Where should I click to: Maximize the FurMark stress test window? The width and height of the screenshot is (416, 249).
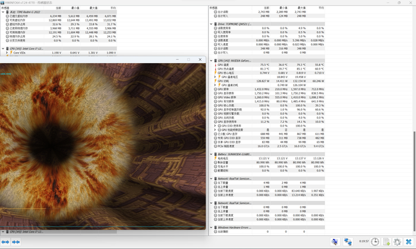tap(188, 59)
